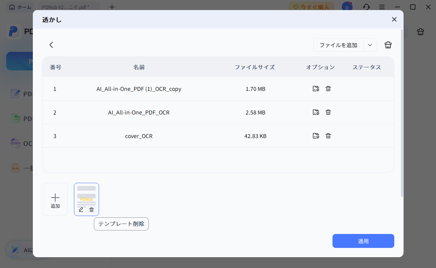Delete cover_OCR using its trash icon

328,136
